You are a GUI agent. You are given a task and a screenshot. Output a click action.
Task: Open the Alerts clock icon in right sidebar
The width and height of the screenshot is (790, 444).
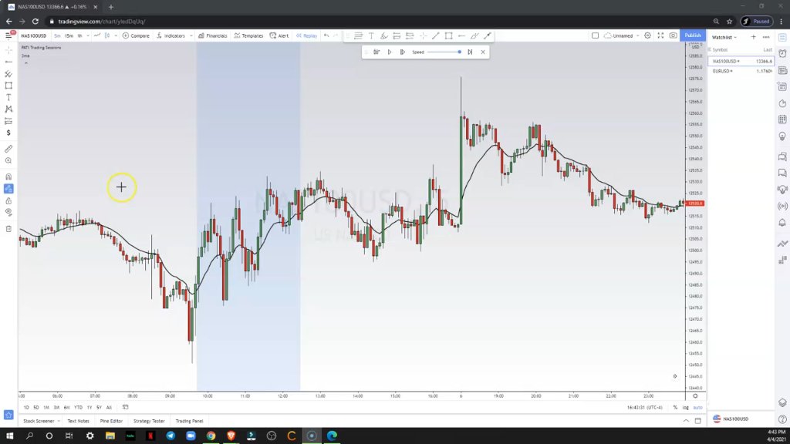(x=782, y=54)
